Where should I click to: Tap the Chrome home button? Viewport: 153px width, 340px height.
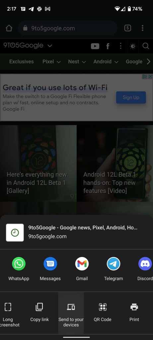pyautogui.click(x=9, y=28)
